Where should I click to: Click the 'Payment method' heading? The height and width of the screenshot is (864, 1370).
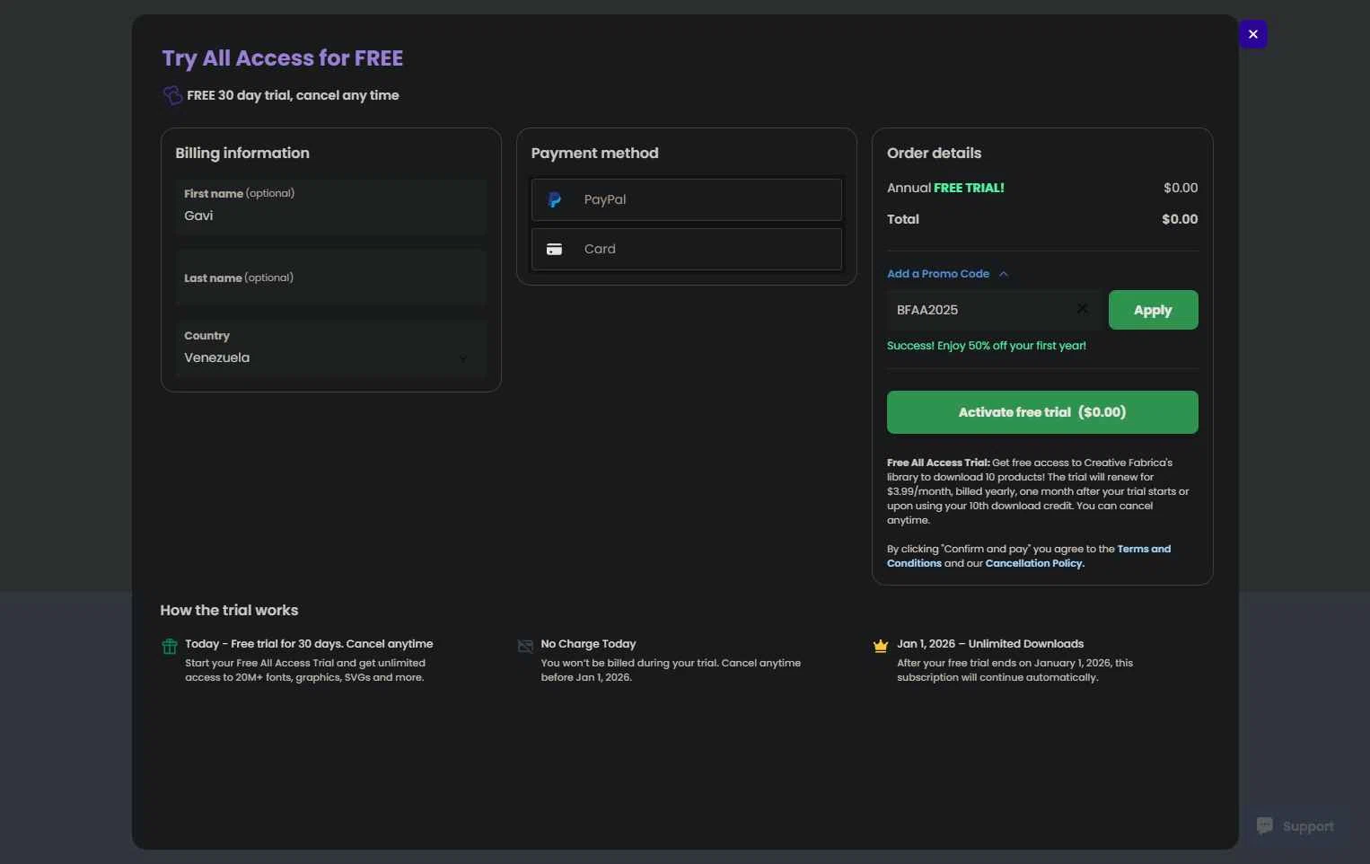coord(594,153)
